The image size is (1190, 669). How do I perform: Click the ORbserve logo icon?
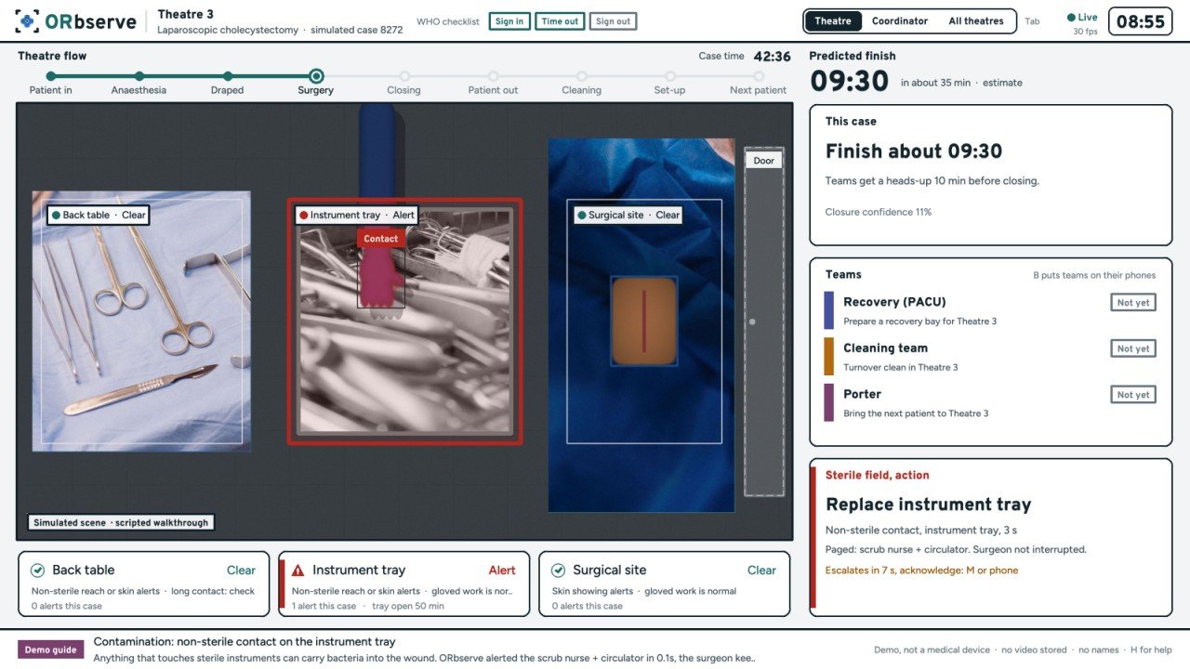(28, 20)
